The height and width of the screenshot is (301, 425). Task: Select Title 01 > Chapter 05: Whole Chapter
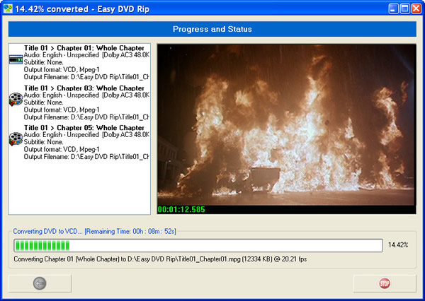(84, 128)
